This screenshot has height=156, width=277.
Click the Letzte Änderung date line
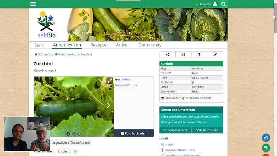click(x=186, y=98)
